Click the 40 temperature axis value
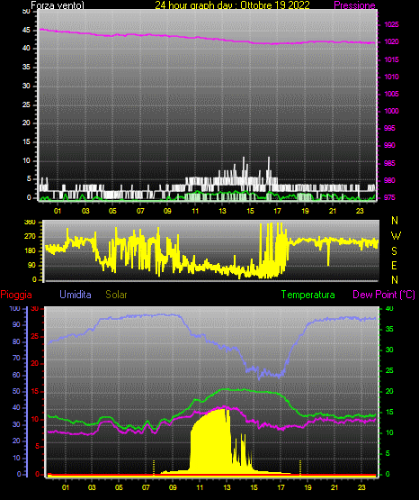This screenshot has width=419, height=500. [389, 309]
